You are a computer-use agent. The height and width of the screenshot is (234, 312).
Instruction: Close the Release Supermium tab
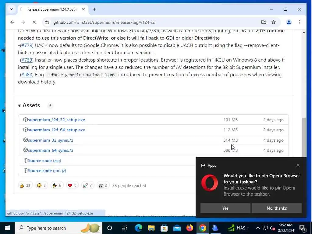click(83, 9)
